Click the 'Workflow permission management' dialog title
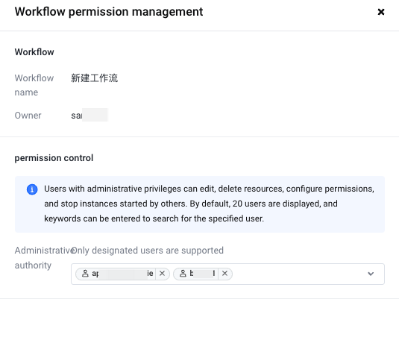 109,12
